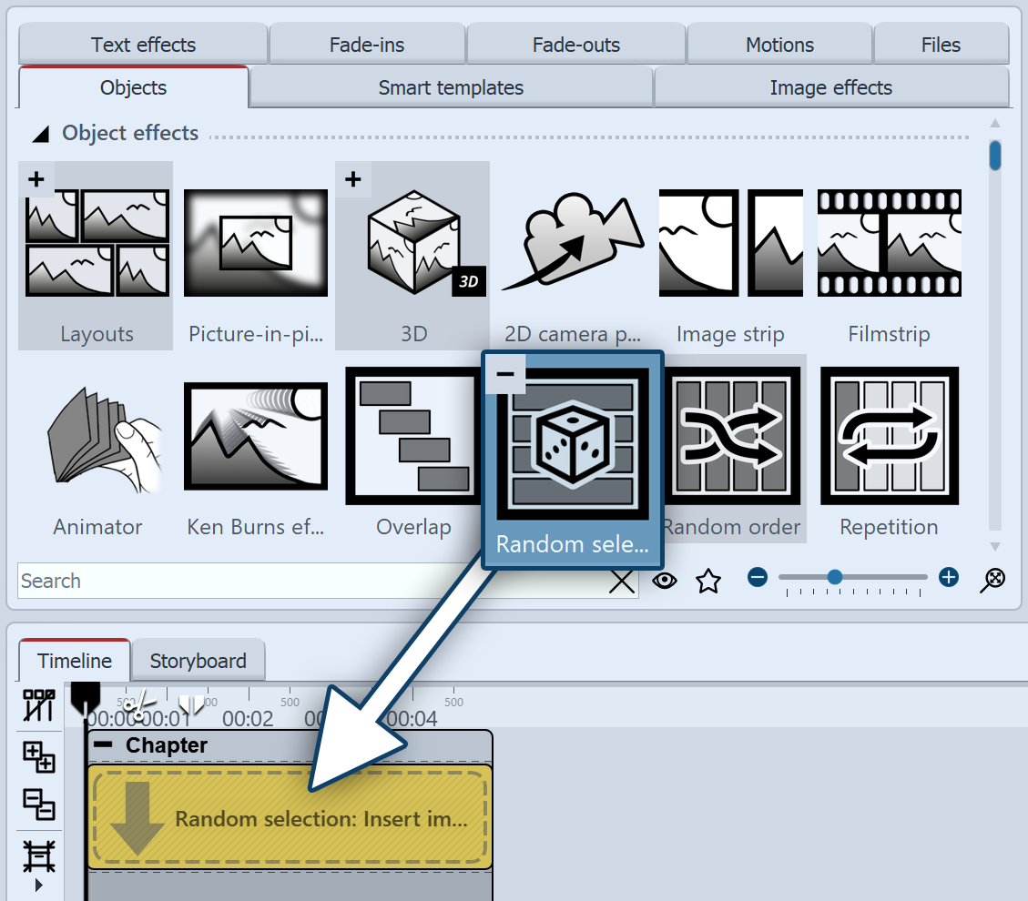
Task: Toggle the eye visibility filter
Action: click(665, 581)
